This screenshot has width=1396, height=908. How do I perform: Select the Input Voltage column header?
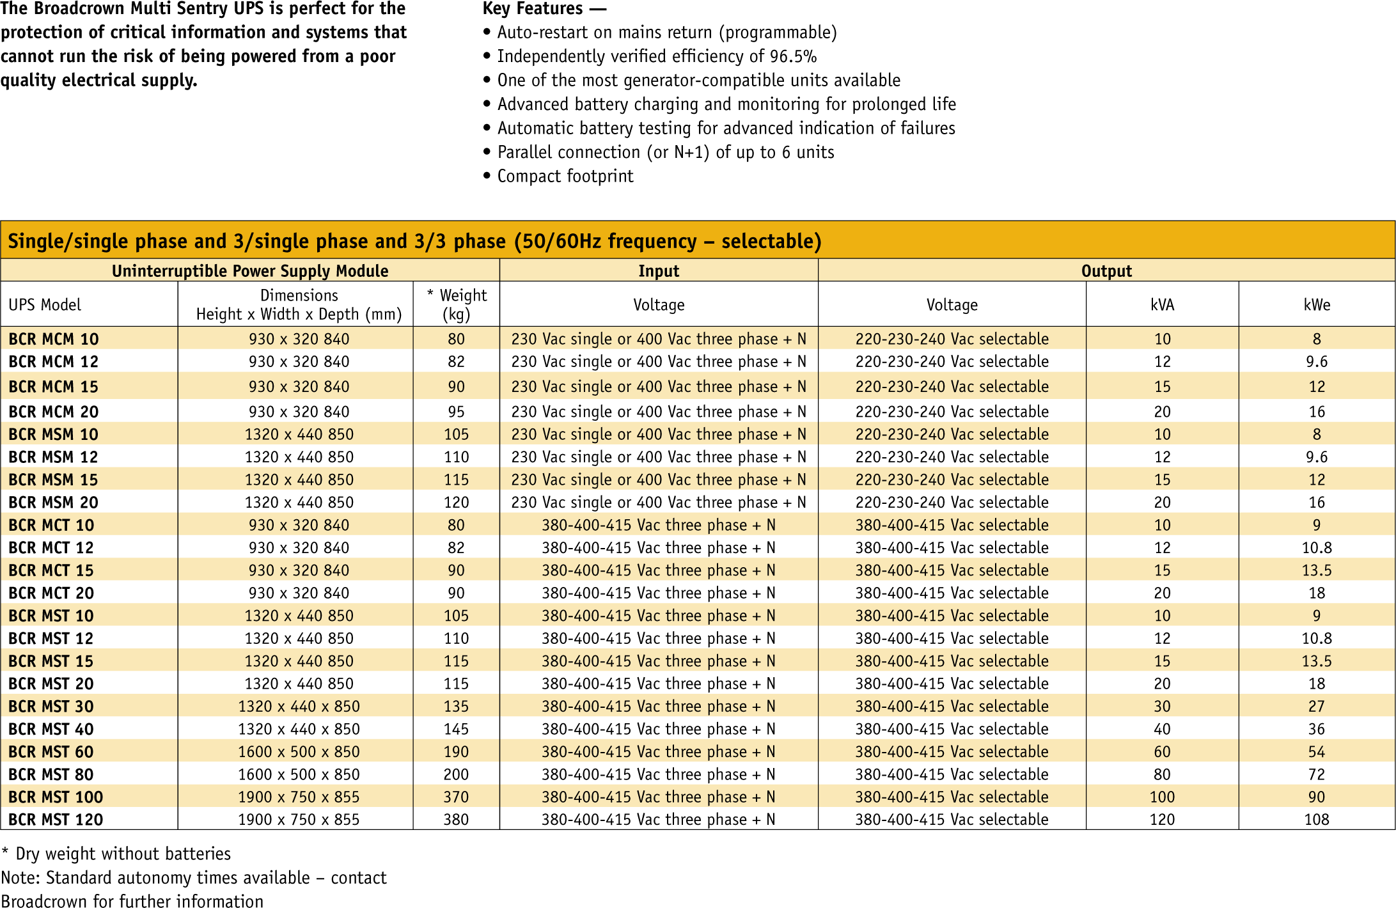(x=659, y=305)
